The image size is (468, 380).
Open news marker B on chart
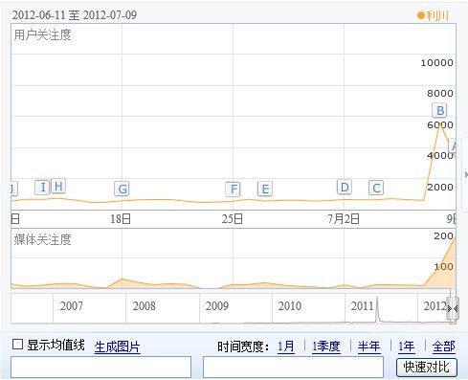[x=440, y=111]
